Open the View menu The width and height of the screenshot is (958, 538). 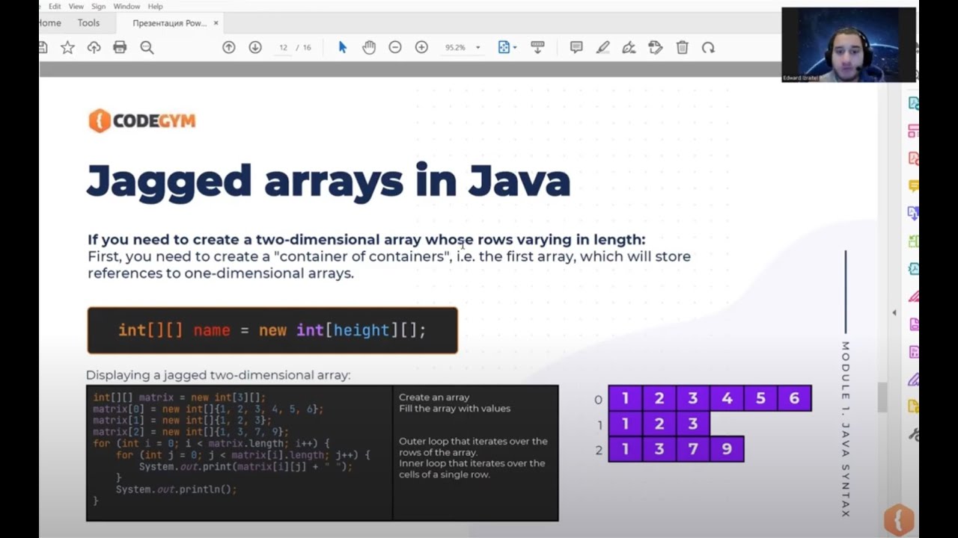pos(76,6)
